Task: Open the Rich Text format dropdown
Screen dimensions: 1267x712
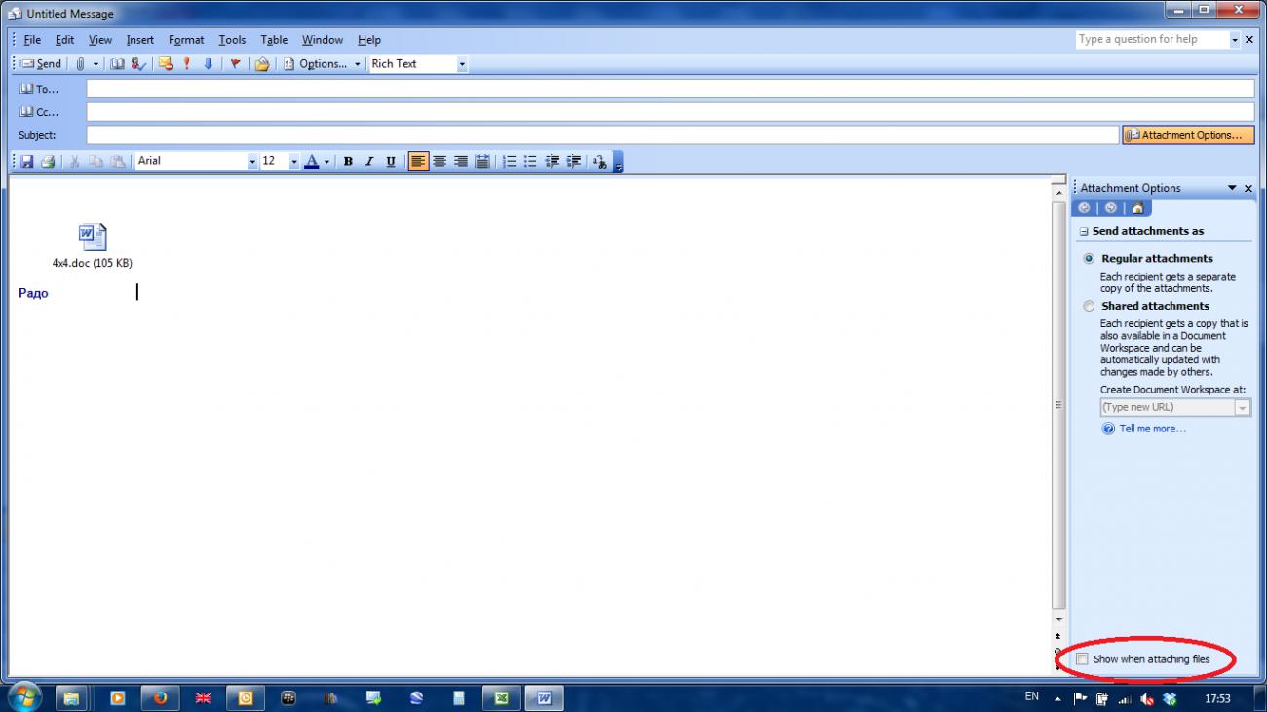Action: point(462,64)
